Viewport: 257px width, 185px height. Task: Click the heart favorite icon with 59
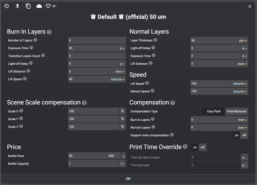coord(50,6)
